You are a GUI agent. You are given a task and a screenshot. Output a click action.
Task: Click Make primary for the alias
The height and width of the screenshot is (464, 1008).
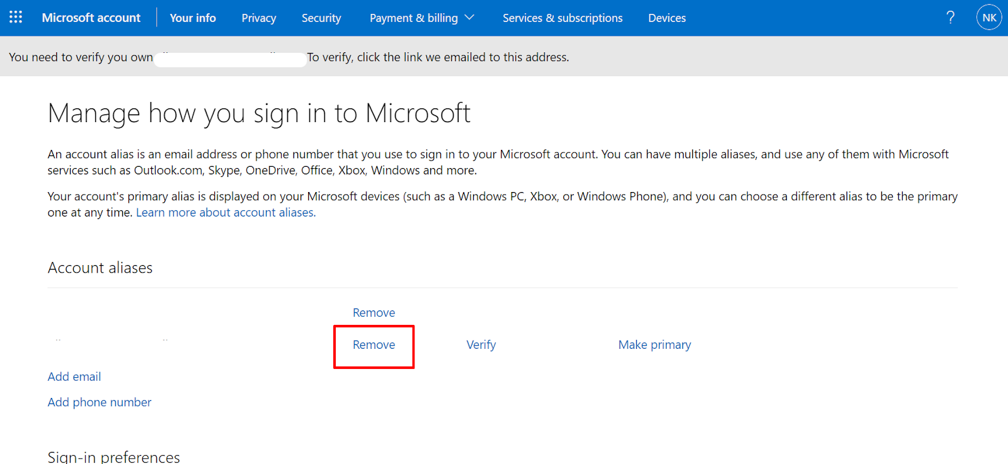click(655, 345)
